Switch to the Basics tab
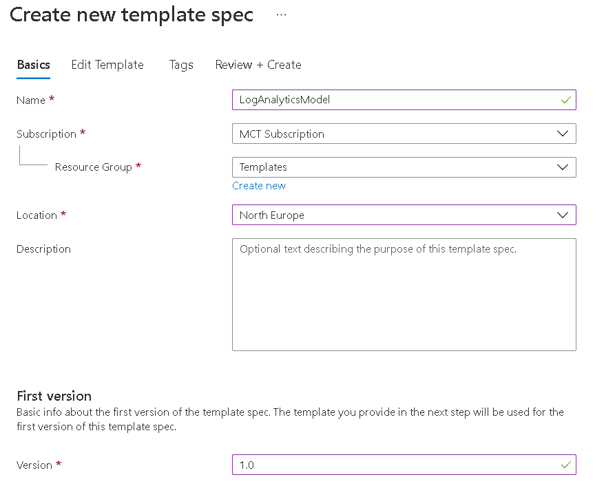 [x=33, y=65]
